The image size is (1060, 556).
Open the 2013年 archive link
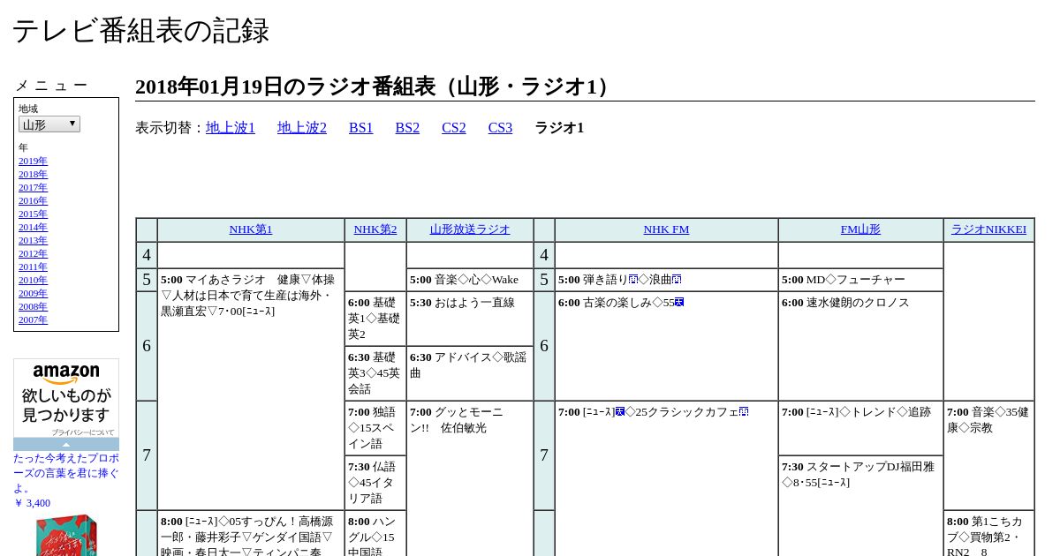(33, 240)
